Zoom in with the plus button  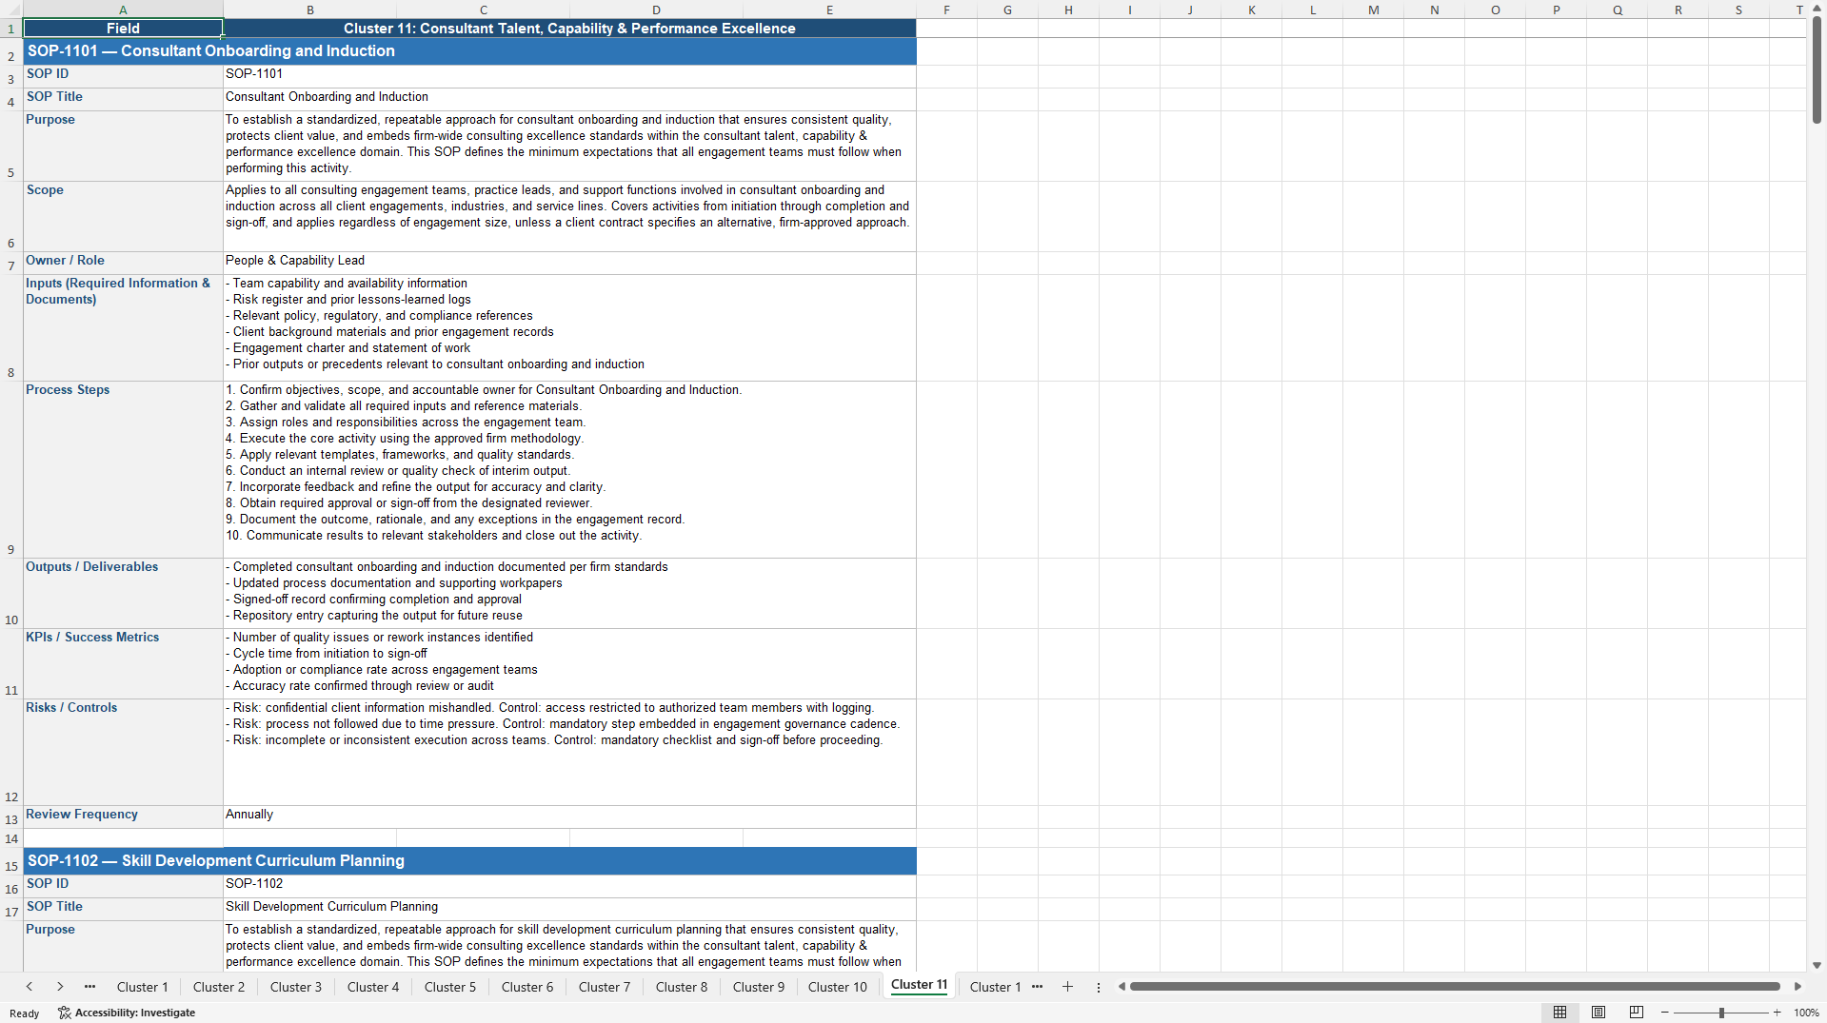1777,1013
